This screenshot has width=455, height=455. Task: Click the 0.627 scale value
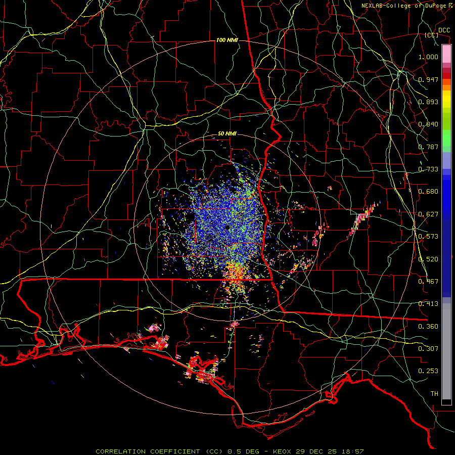pyautogui.click(x=428, y=214)
